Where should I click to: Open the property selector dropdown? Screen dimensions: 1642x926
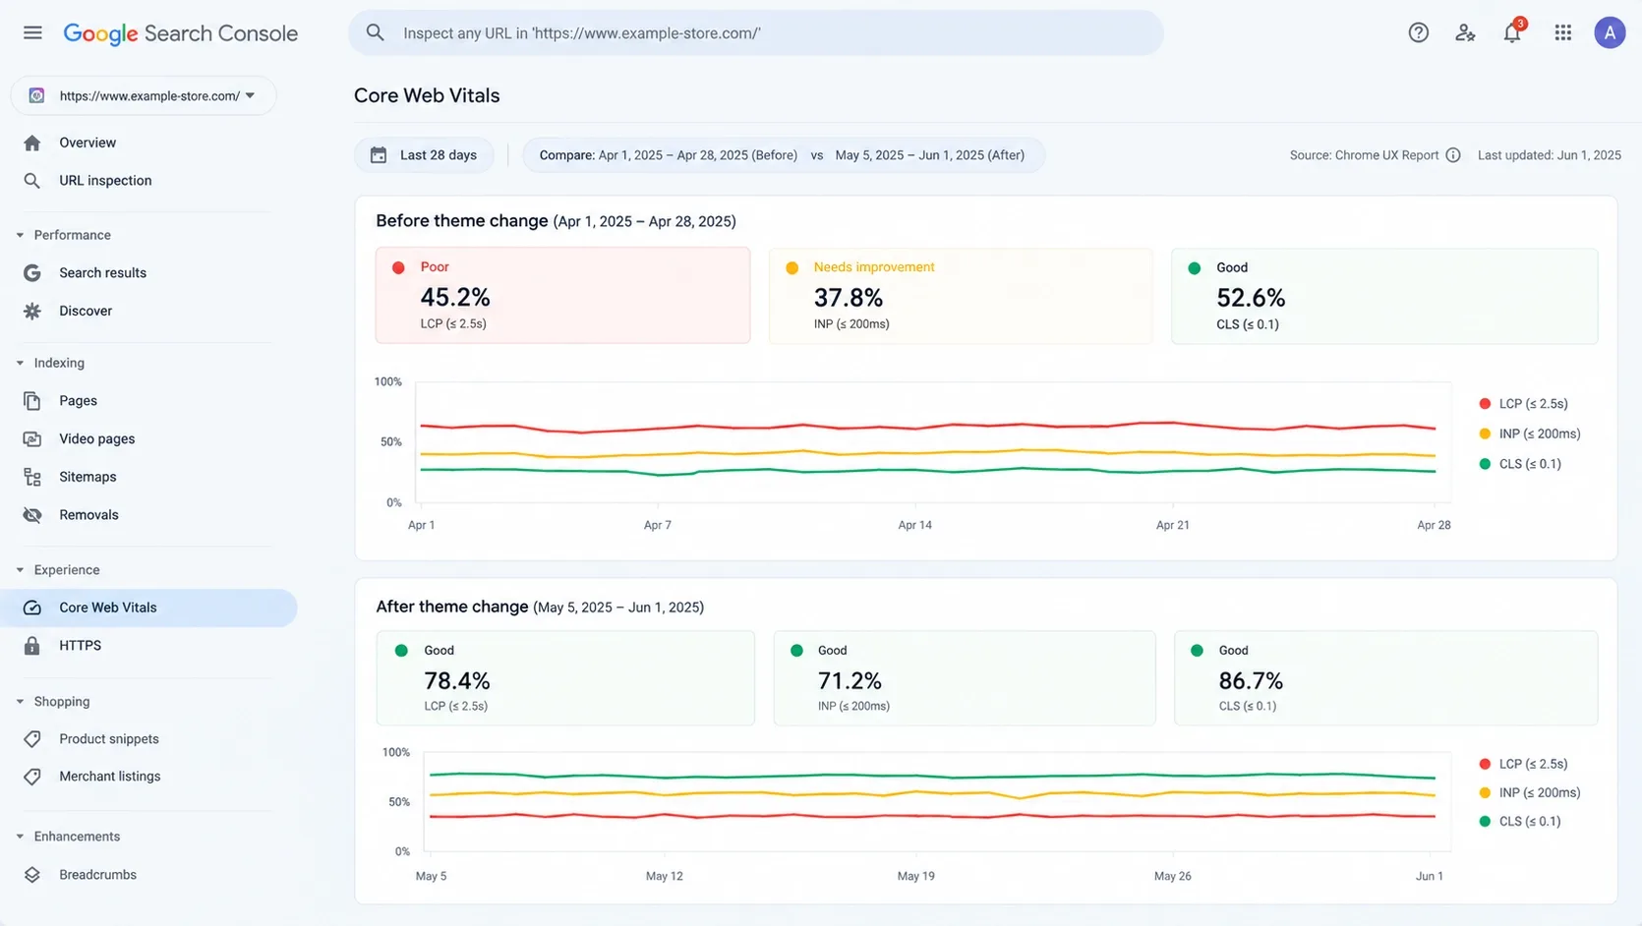coord(144,95)
